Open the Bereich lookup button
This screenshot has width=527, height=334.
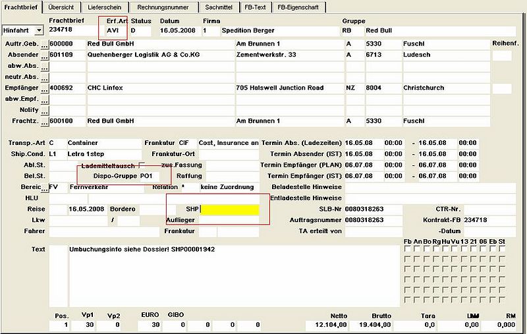click(x=44, y=188)
